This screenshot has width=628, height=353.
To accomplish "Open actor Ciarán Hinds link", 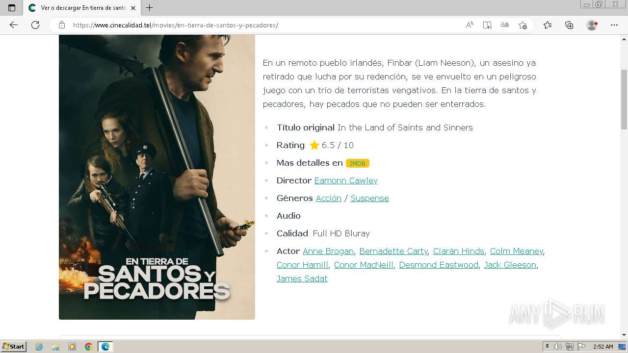I will pos(458,251).
